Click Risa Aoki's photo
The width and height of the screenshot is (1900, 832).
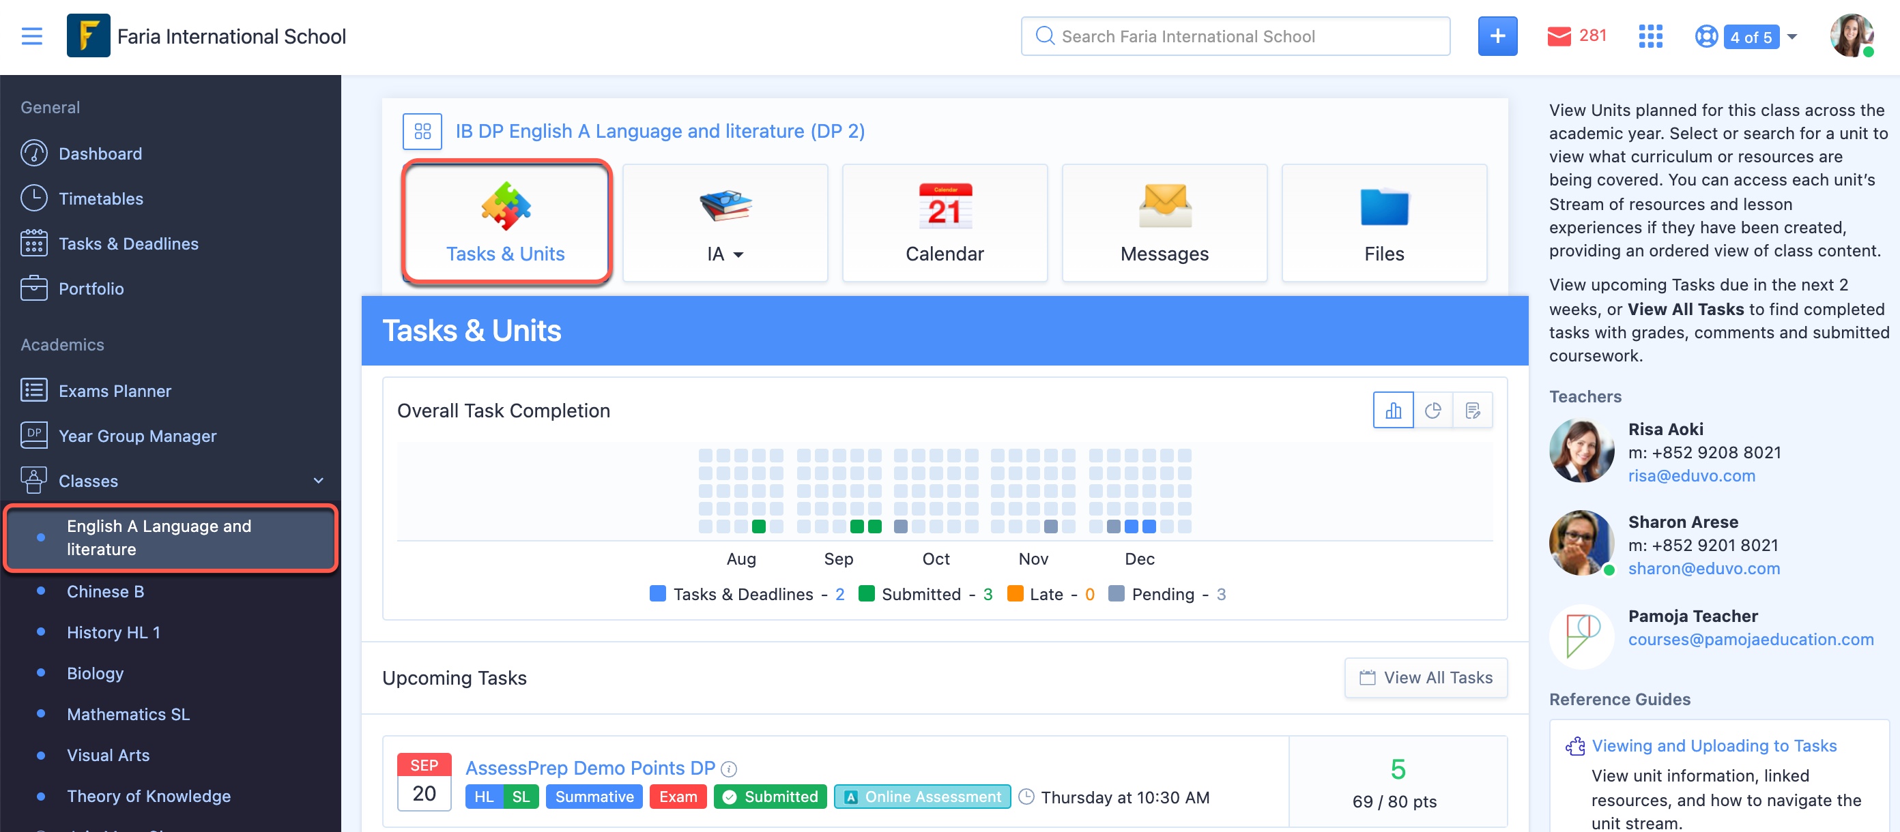tap(1581, 450)
